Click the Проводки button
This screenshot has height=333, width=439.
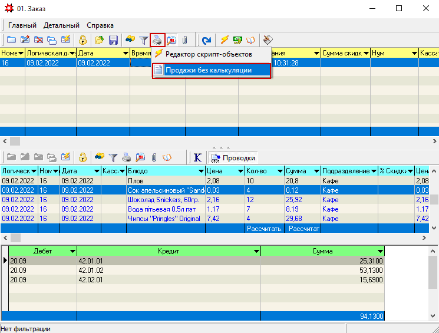click(x=233, y=158)
